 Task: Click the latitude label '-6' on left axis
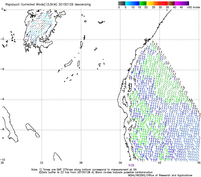coord(2,99)
